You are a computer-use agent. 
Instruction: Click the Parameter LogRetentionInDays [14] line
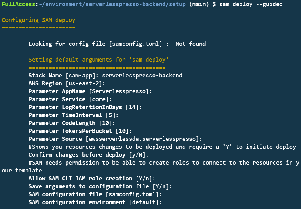(x=85, y=107)
